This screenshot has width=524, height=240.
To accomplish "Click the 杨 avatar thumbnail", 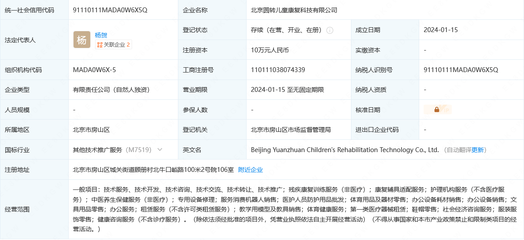I will tap(82, 40).
